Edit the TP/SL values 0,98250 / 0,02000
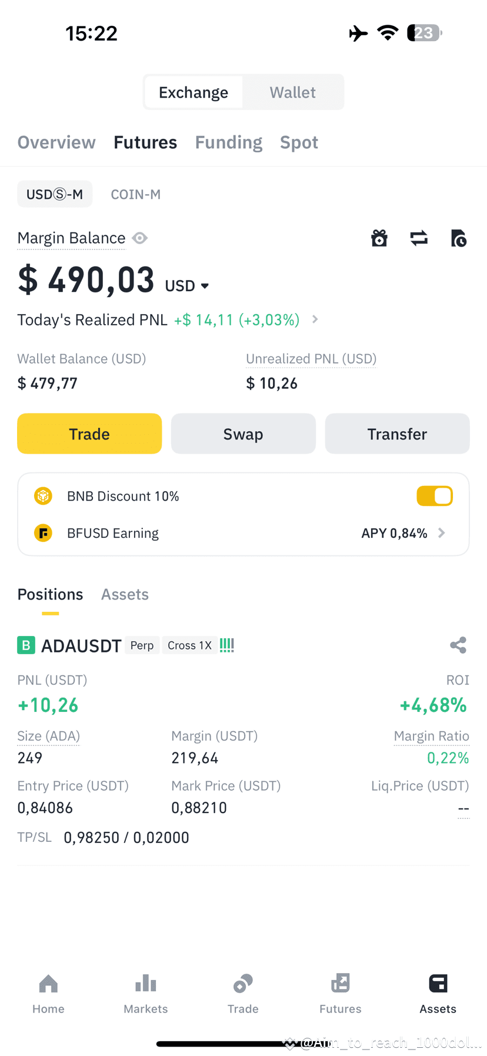 126,838
